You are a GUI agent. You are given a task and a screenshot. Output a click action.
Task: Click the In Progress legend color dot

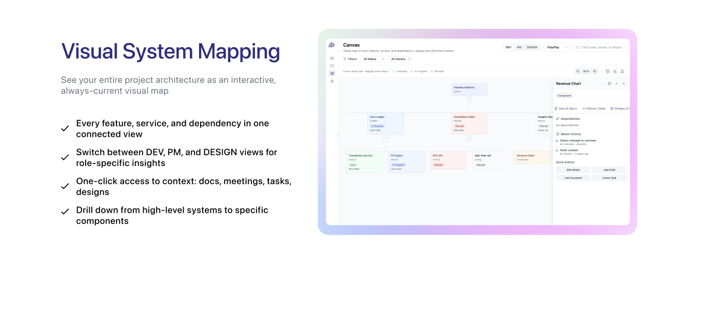[x=412, y=71]
